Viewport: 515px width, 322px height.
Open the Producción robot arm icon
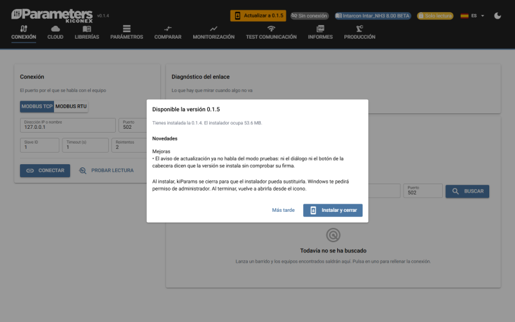click(360, 28)
